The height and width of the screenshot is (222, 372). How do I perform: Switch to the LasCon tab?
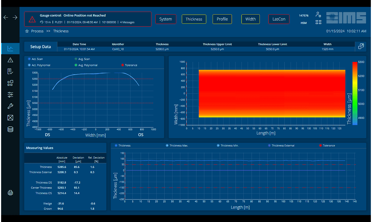(x=279, y=19)
